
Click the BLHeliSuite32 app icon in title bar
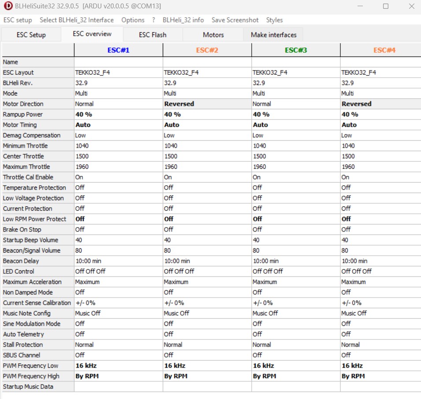click(8, 6)
